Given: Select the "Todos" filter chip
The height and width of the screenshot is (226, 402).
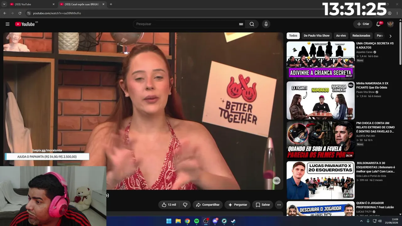Looking at the screenshot, I should pos(293,36).
